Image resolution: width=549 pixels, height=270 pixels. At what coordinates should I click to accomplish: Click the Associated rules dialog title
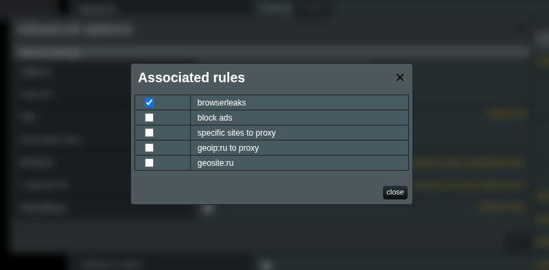click(191, 77)
